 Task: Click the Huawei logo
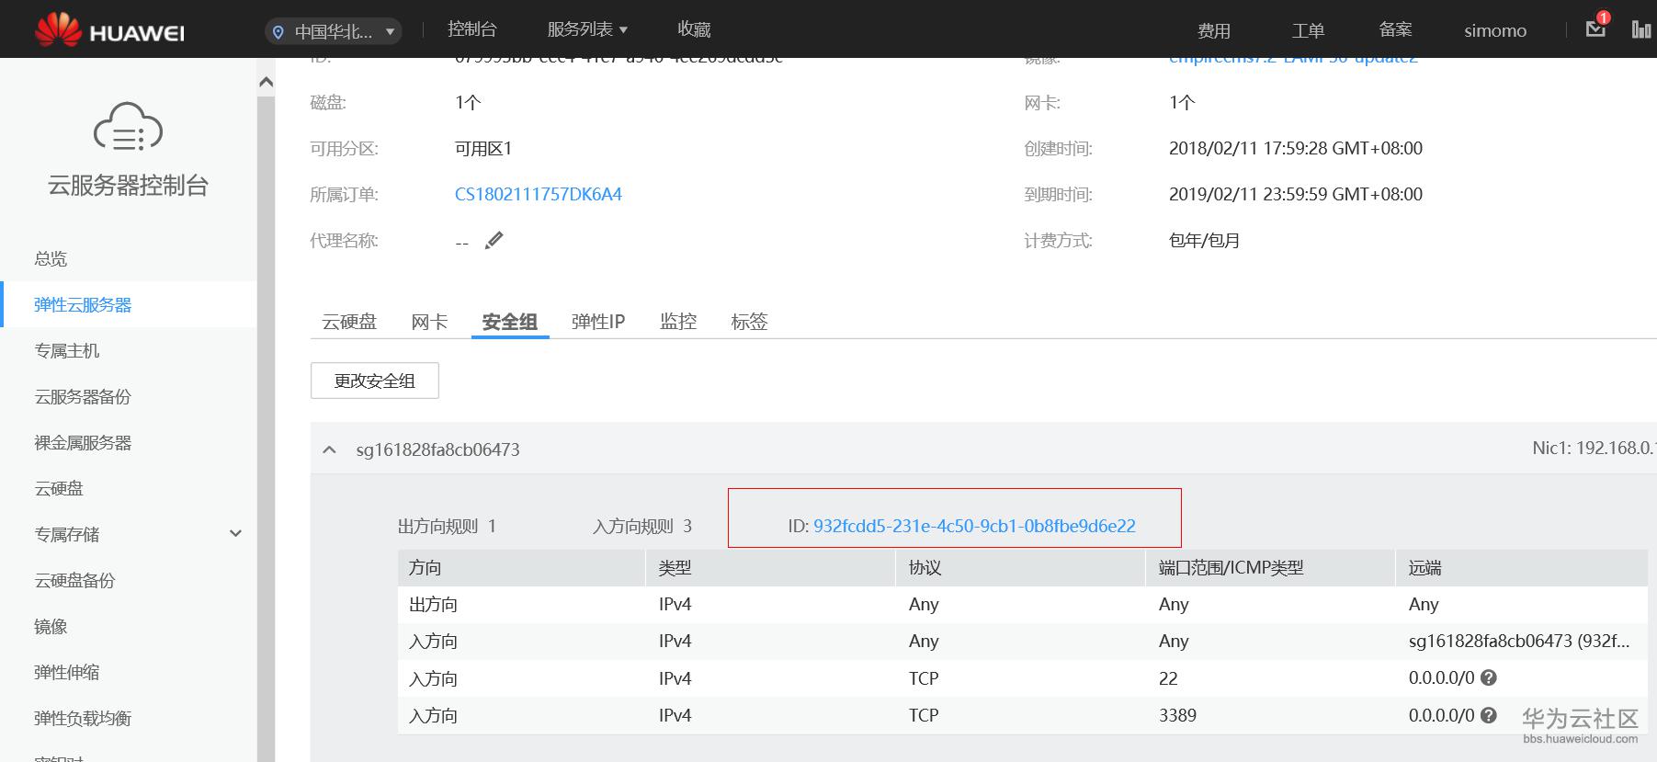coord(109,29)
